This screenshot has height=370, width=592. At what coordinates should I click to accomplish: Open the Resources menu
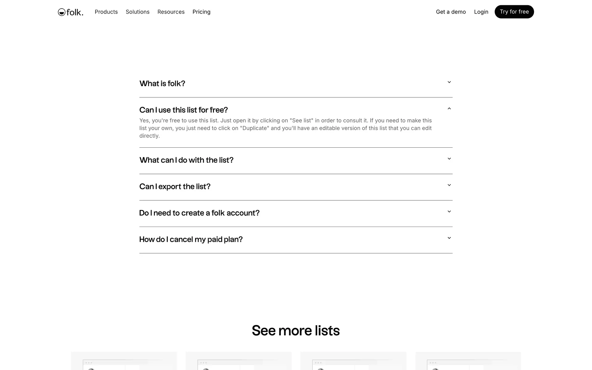[171, 12]
